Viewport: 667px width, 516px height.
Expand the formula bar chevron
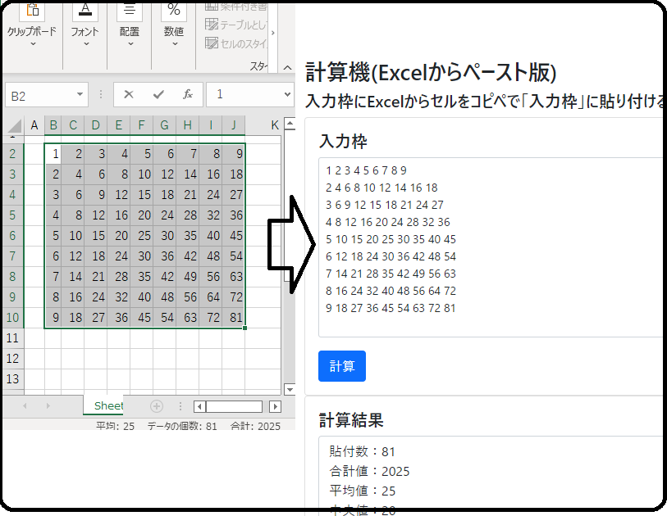click(287, 95)
